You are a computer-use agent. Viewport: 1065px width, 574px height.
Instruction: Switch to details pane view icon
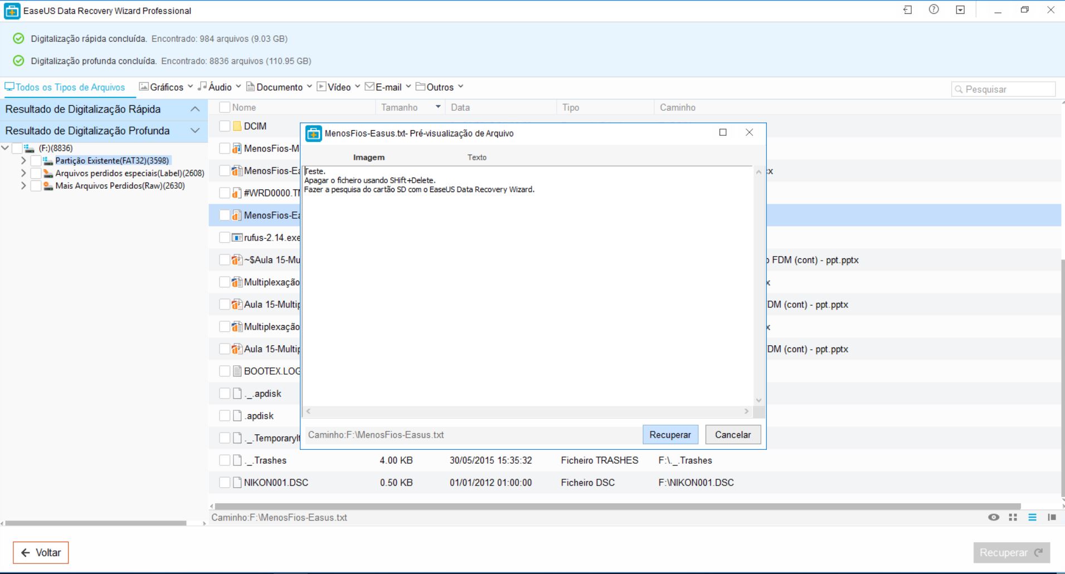pos(1052,517)
